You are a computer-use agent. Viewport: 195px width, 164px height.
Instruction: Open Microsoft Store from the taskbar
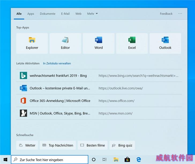(x=127, y=159)
